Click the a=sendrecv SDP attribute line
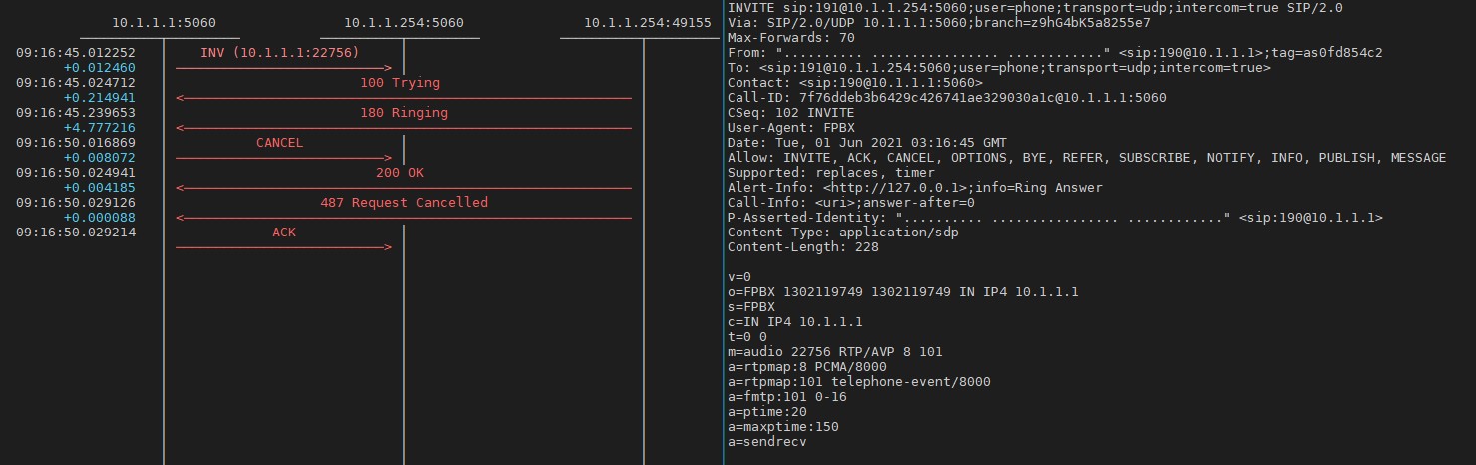Screen dimensions: 1476x465 pyautogui.click(x=766, y=441)
